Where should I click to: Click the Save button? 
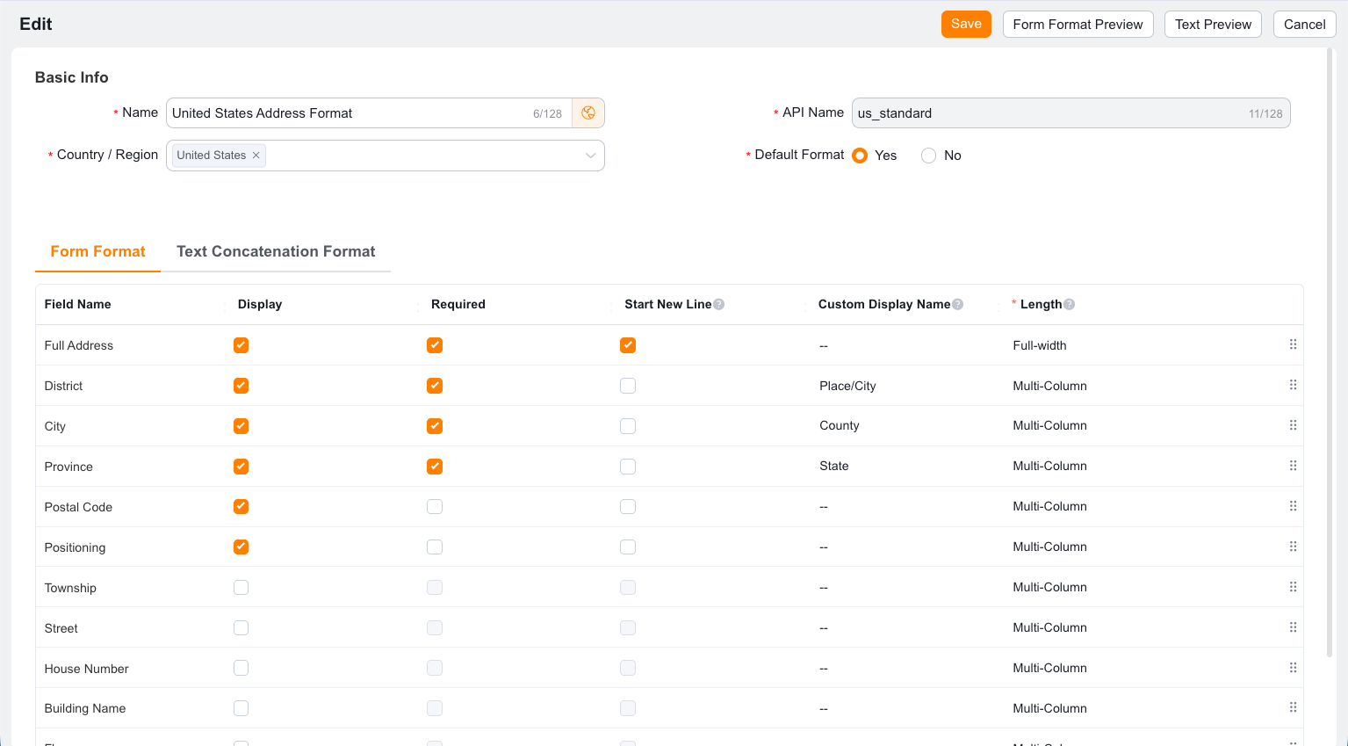(x=966, y=24)
